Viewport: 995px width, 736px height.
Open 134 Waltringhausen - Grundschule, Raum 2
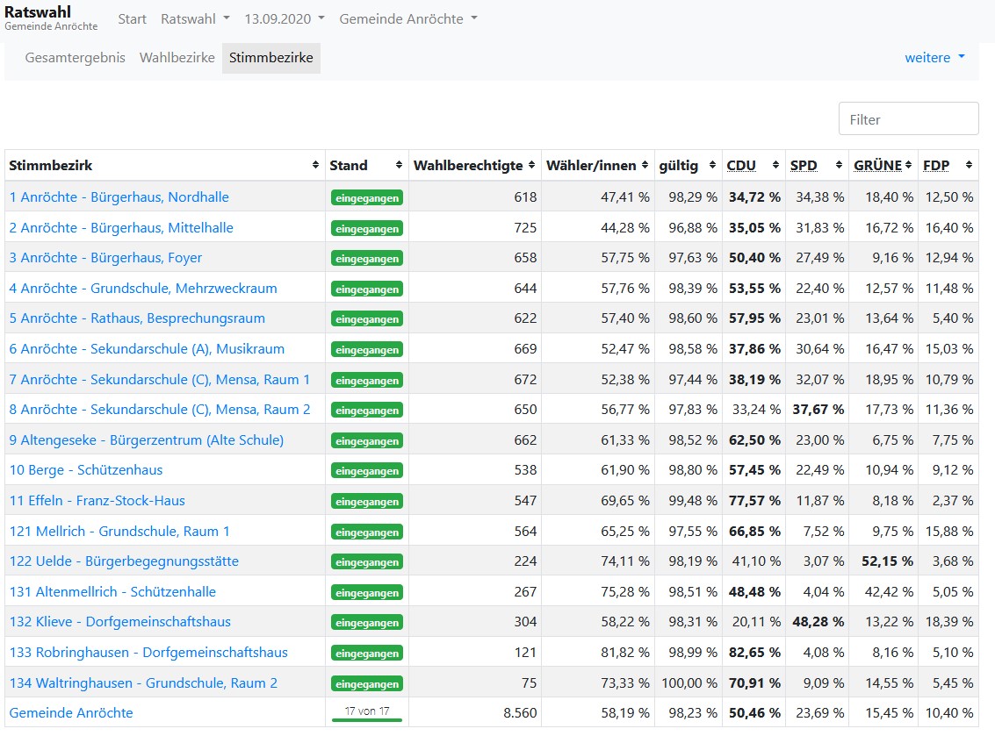[x=143, y=682]
